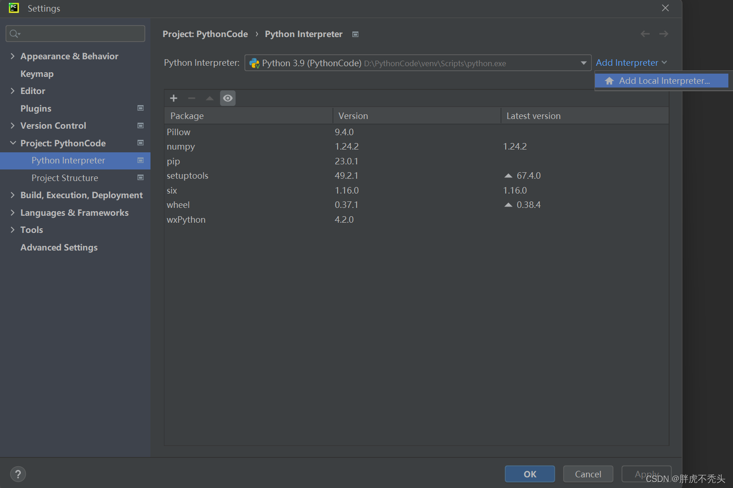Click the Latest version column header
Viewport: 733px width, 488px height.
(585, 116)
